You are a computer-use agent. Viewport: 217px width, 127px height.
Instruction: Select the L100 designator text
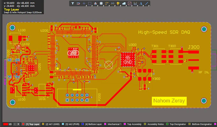click(22, 30)
